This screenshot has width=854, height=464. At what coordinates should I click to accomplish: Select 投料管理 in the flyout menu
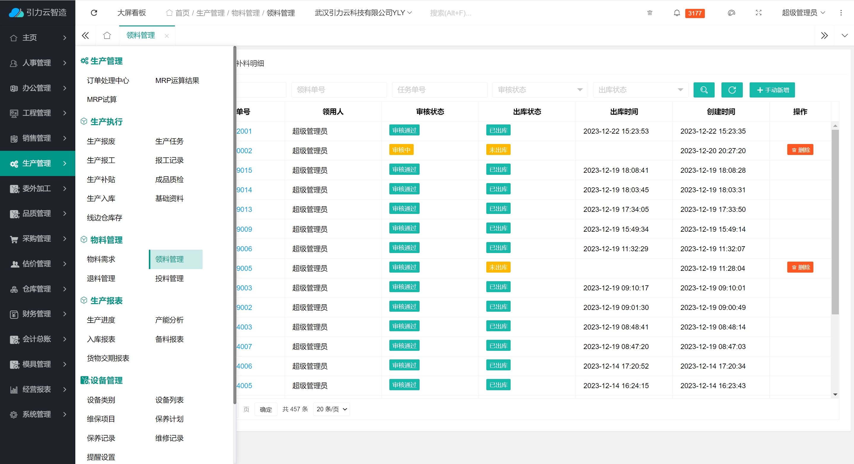pyautogui.click(x=169, y=278)
